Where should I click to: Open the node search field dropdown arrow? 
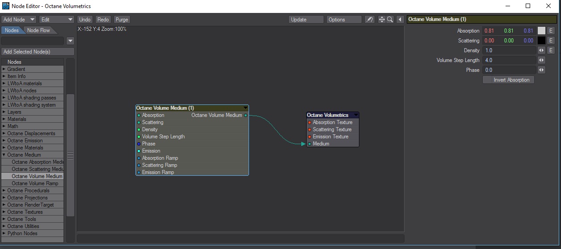pyautogui.click(x=70, y=41)
